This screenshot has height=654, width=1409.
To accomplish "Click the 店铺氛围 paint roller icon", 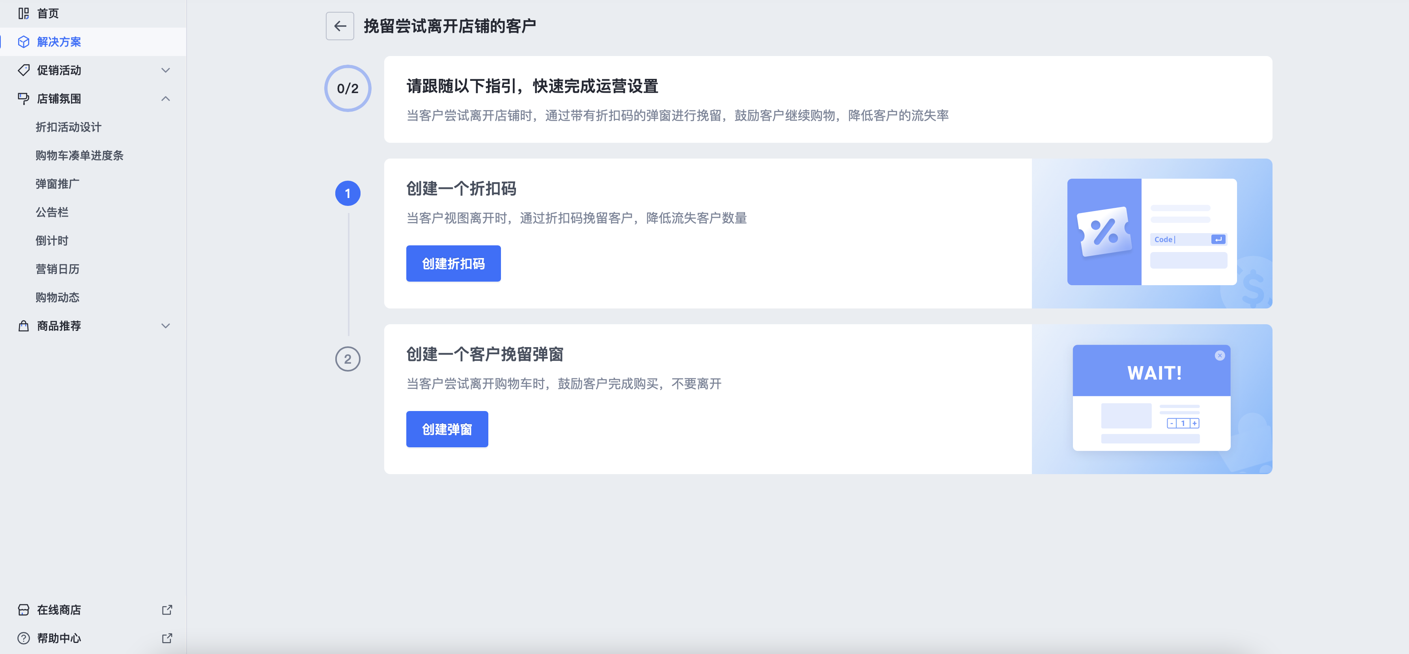I will 24,99.
